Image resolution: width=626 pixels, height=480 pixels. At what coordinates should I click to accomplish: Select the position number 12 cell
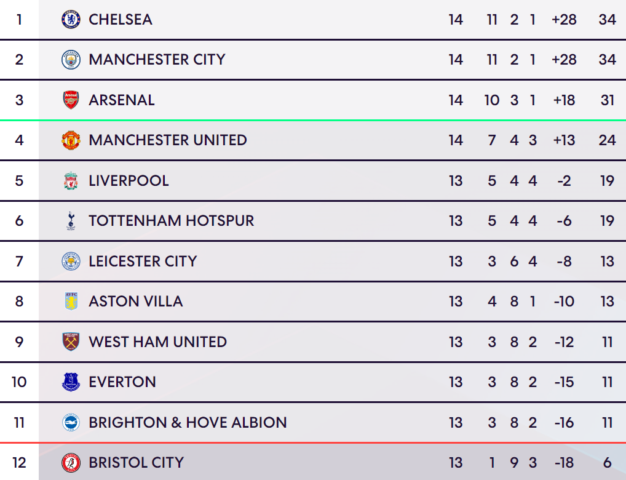tap(19, 462)
